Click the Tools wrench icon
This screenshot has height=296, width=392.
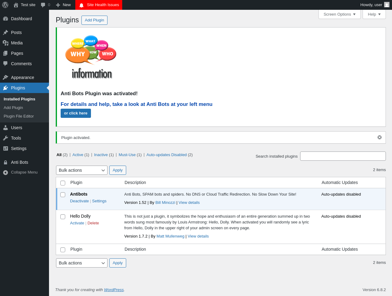(x=6, y=138)
